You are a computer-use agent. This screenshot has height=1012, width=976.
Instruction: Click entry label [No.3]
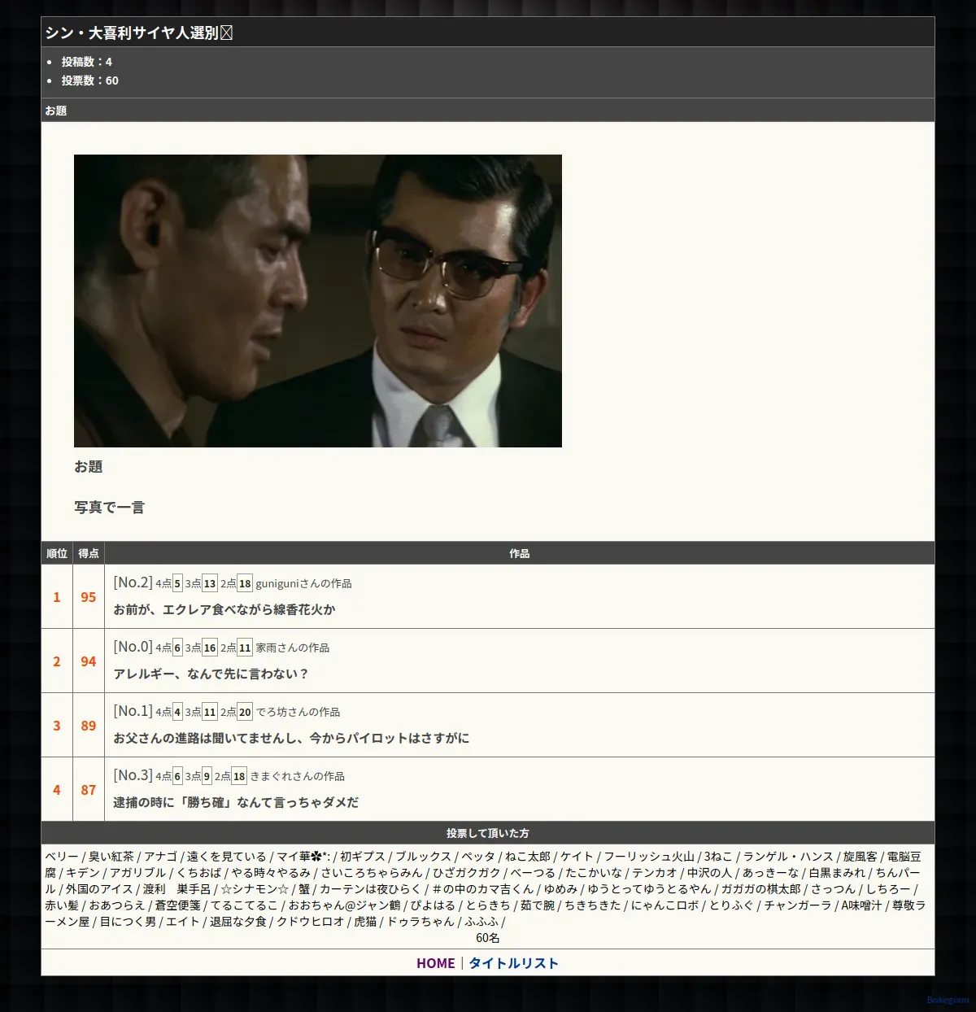pos(133,775)
